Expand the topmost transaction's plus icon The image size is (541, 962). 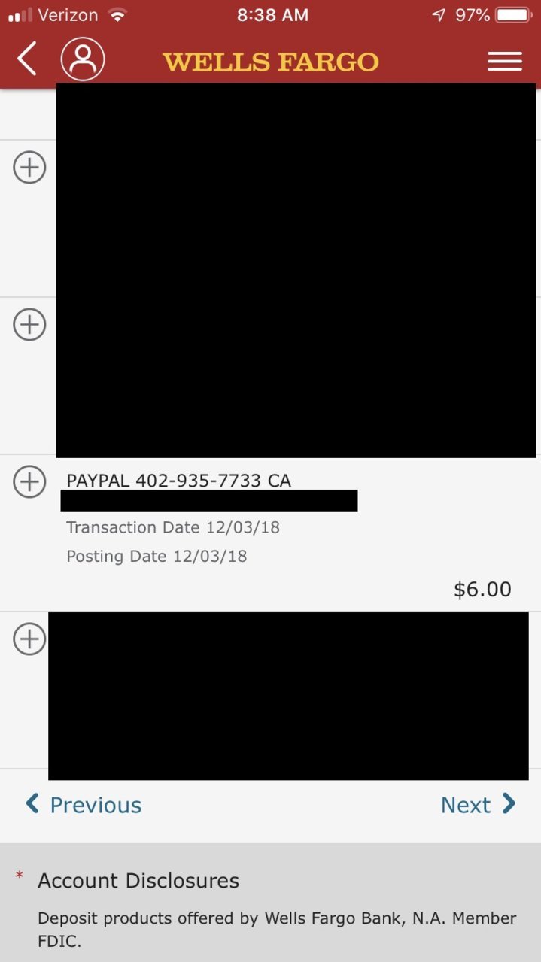[x=30, y=167]
